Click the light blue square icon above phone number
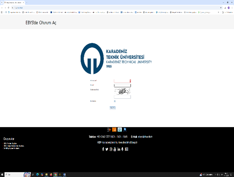This screenshot has height=177, width=234. [120, 130]
